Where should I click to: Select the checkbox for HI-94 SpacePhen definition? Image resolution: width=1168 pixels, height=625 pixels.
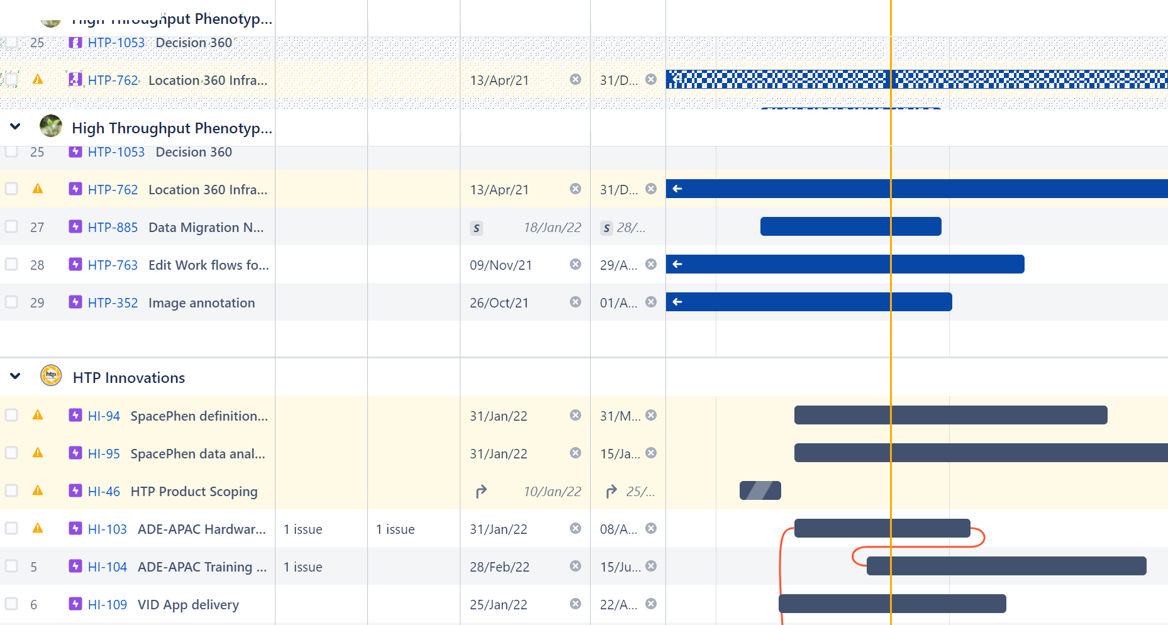click(11, 415)
